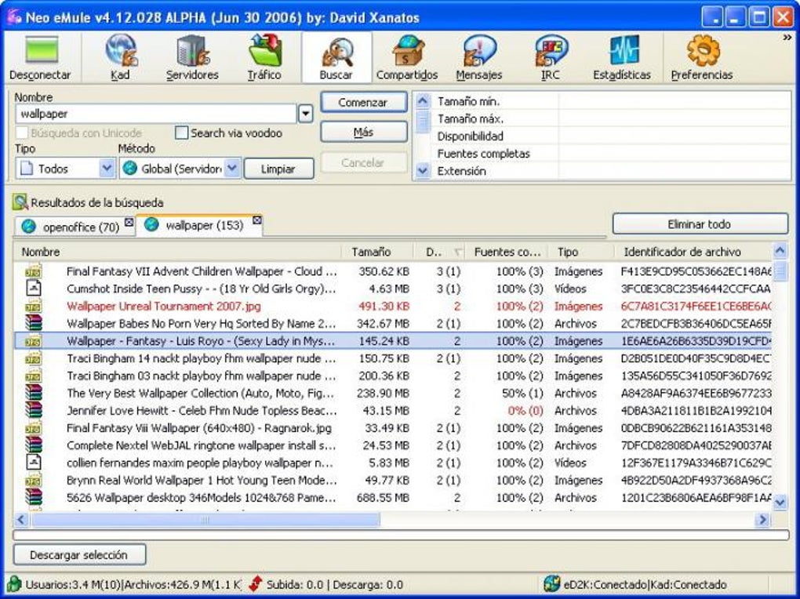Sort results by Nombre column

(177, 252)
